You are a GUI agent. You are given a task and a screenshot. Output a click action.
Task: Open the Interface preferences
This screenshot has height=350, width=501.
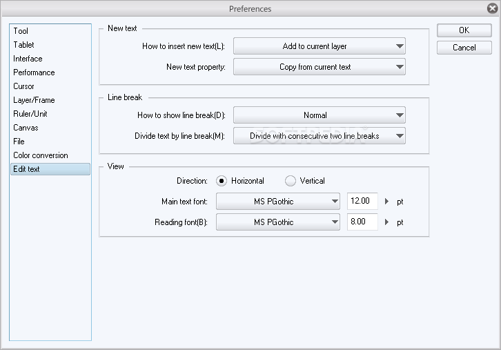pyautogui.click(x=50, y=59)
